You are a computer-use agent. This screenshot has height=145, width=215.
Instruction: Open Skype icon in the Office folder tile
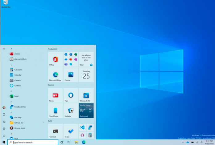[x=71, y=64]
